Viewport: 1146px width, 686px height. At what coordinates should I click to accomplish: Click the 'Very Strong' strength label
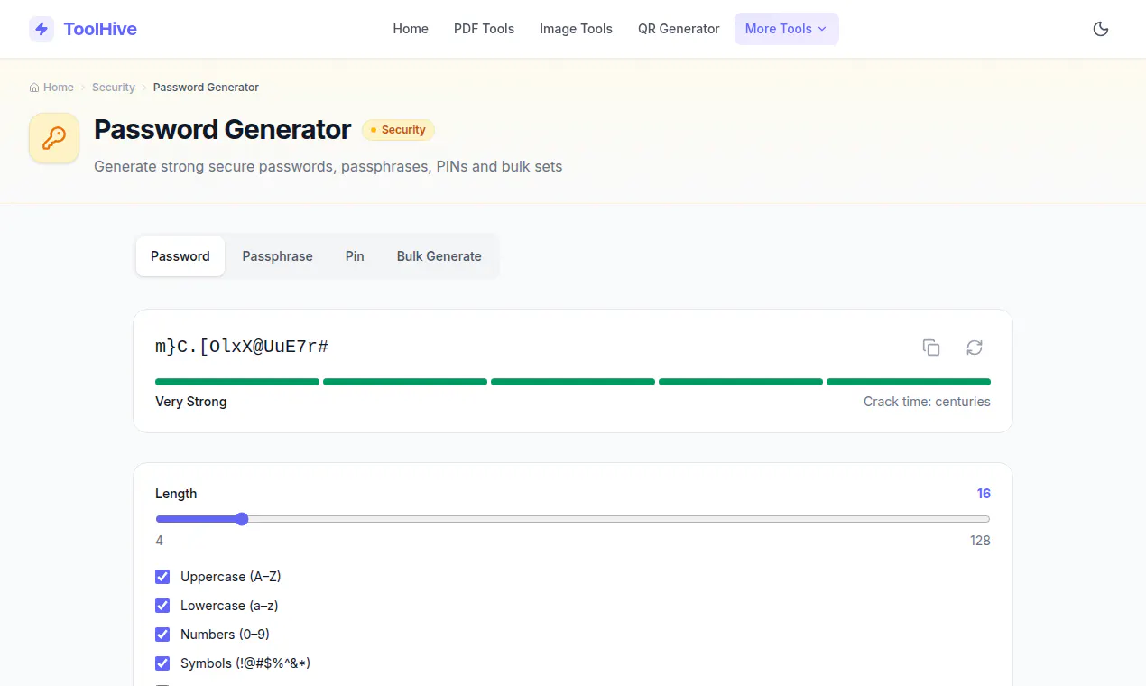tap(190, 402)
